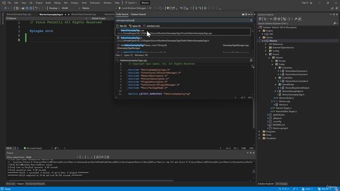Click the Show All Files icon in Solution Explorer

(x=279, y=19)
